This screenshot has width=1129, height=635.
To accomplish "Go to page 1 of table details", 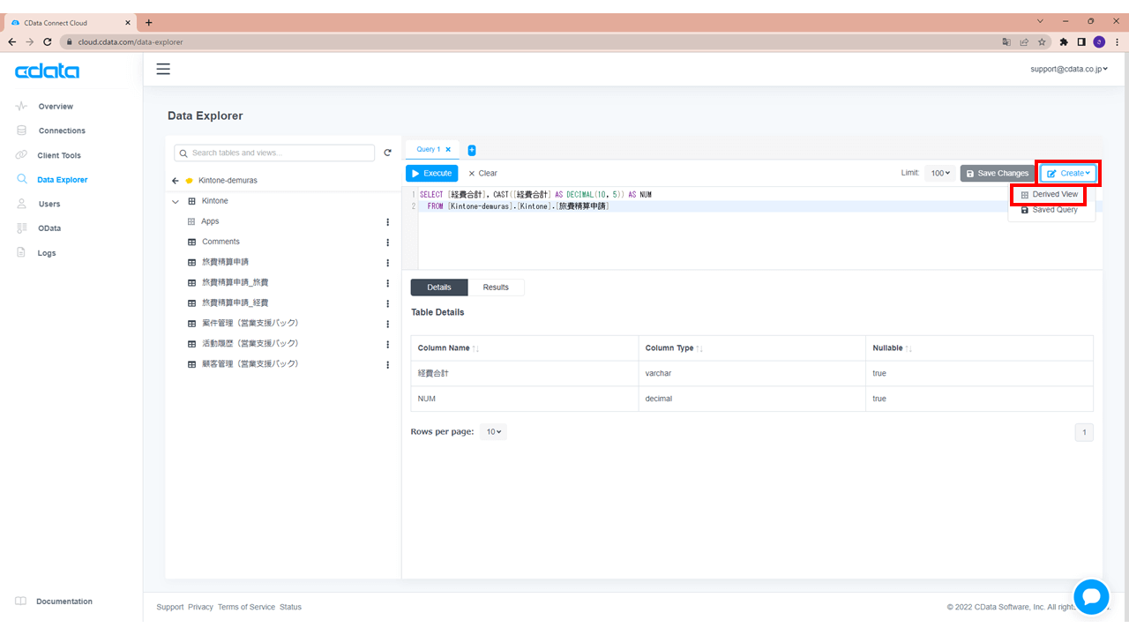I will click(x=1084, y=432).
